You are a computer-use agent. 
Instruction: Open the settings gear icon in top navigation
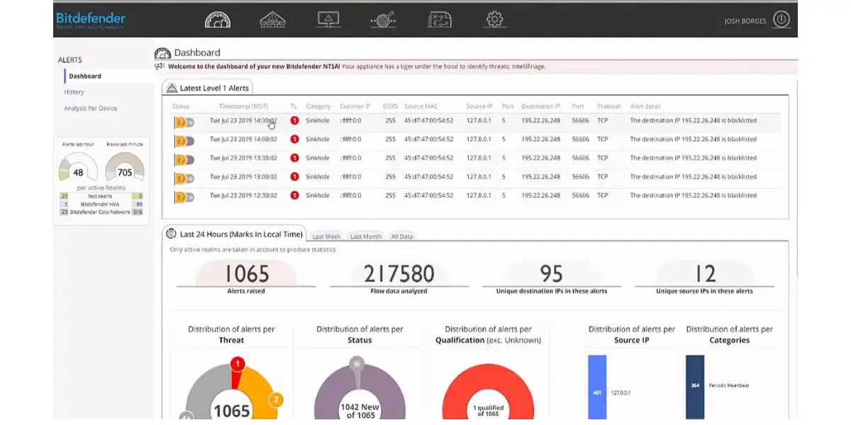pyautogui.click(x=494, y=19)
